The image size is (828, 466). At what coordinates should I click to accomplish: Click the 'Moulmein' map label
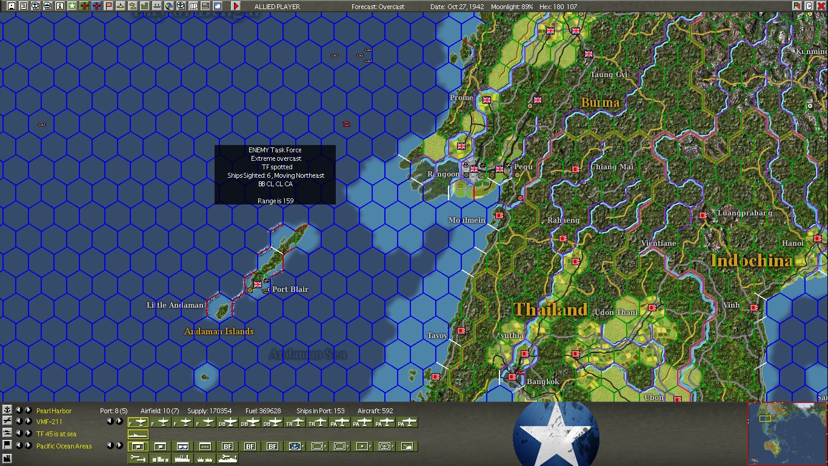pos(467,220)
